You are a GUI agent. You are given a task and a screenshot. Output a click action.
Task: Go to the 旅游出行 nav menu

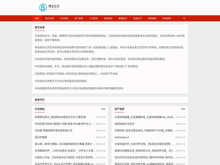tap(137, 18)
